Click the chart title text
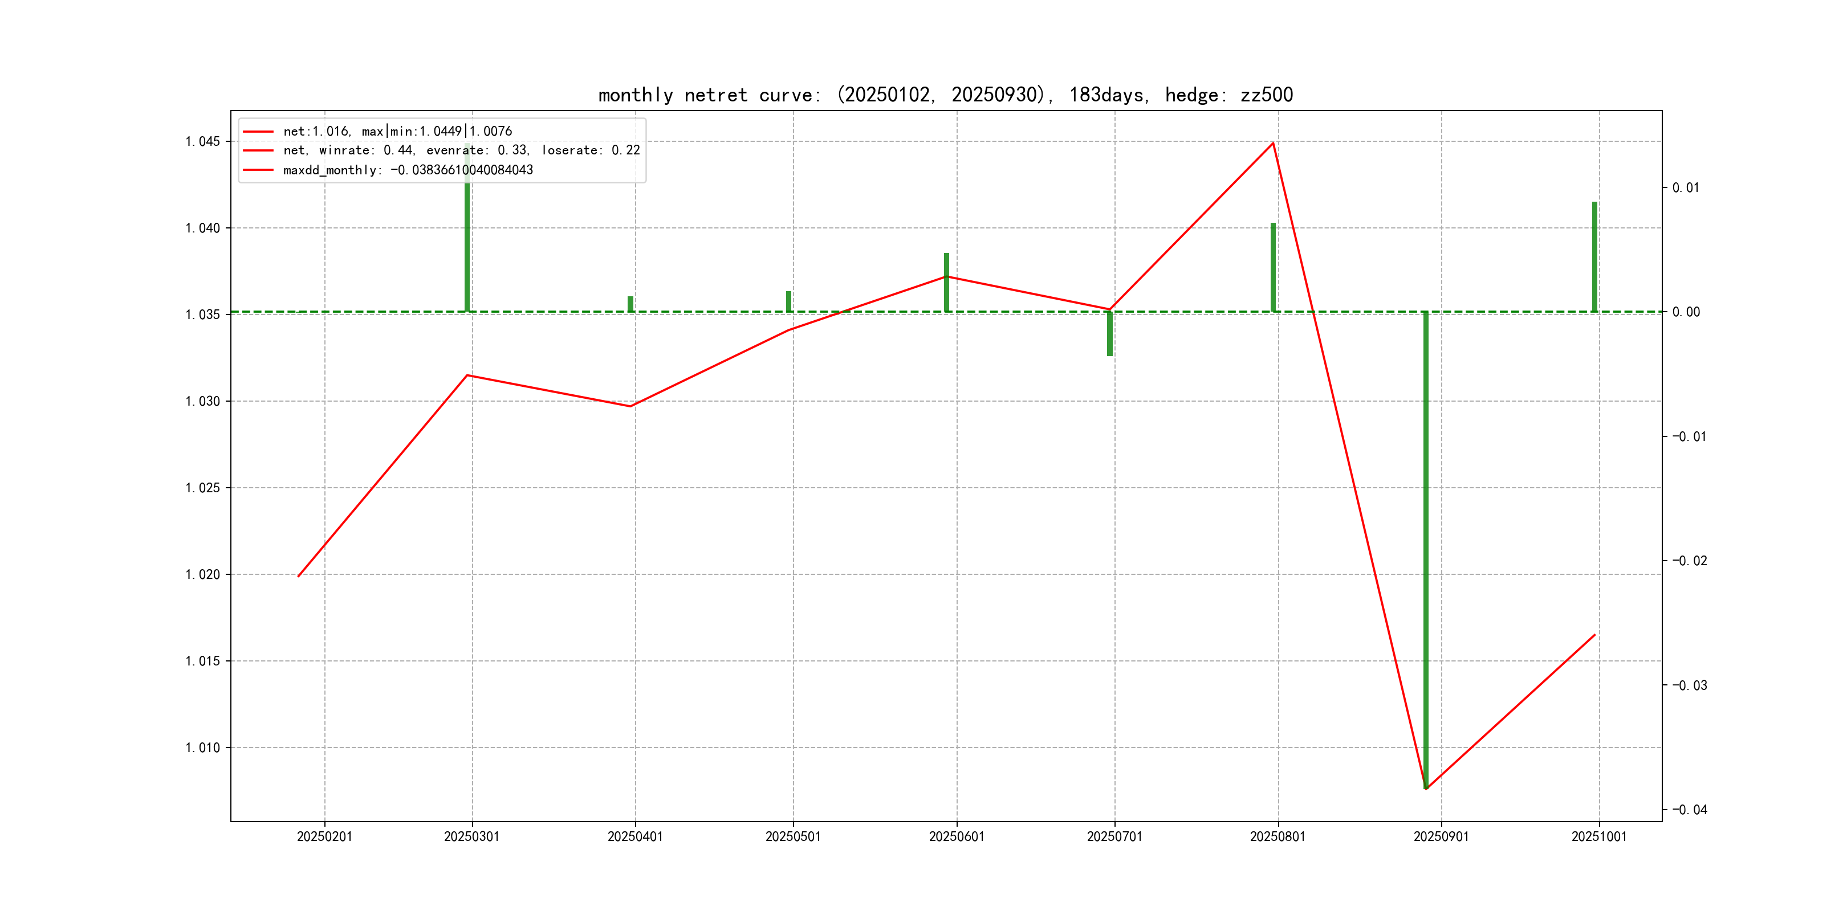 pyautogui.click(x=945, y=95)
